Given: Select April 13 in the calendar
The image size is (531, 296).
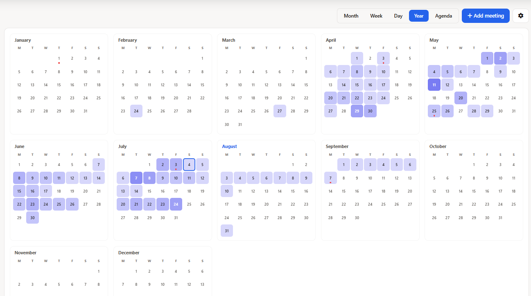Looking at the screenshot, I should tap(330, 85).
